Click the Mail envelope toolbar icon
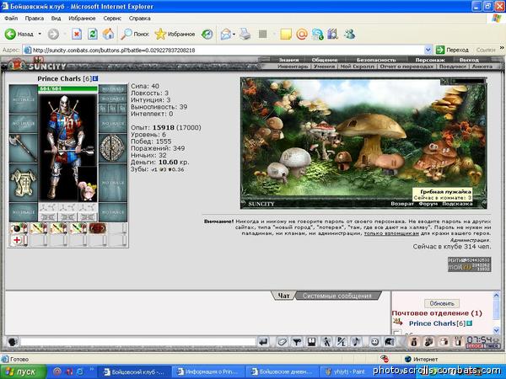 click(226, 34)
